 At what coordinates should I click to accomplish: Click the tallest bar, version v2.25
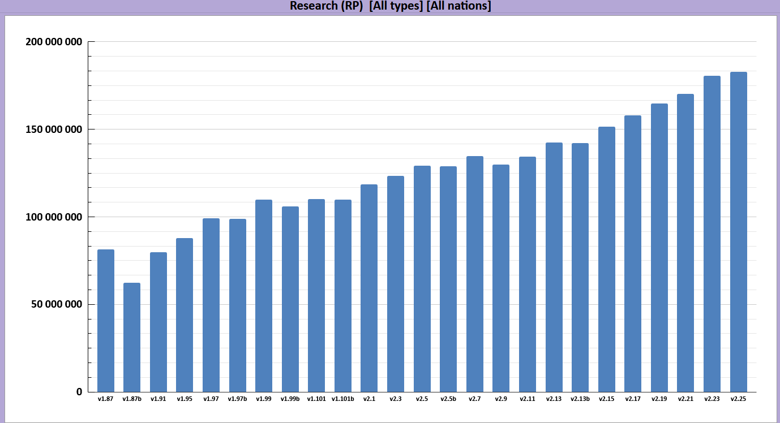[x=739, y=232]
